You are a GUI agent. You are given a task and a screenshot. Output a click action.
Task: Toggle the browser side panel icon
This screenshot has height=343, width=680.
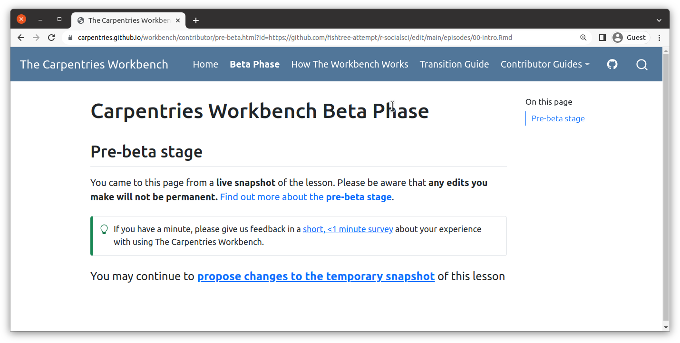(602, 38)
